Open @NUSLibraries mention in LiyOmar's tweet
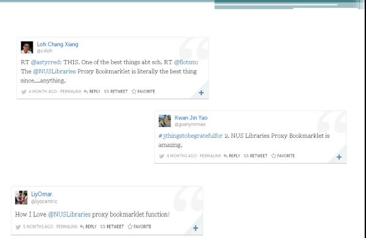 [69, 215]
